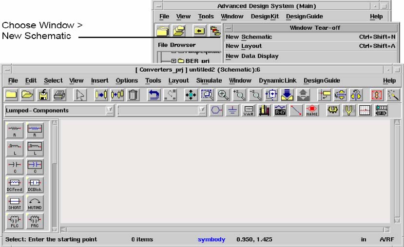Click the Tune tuning-fork icon

[x=349, y=111]
